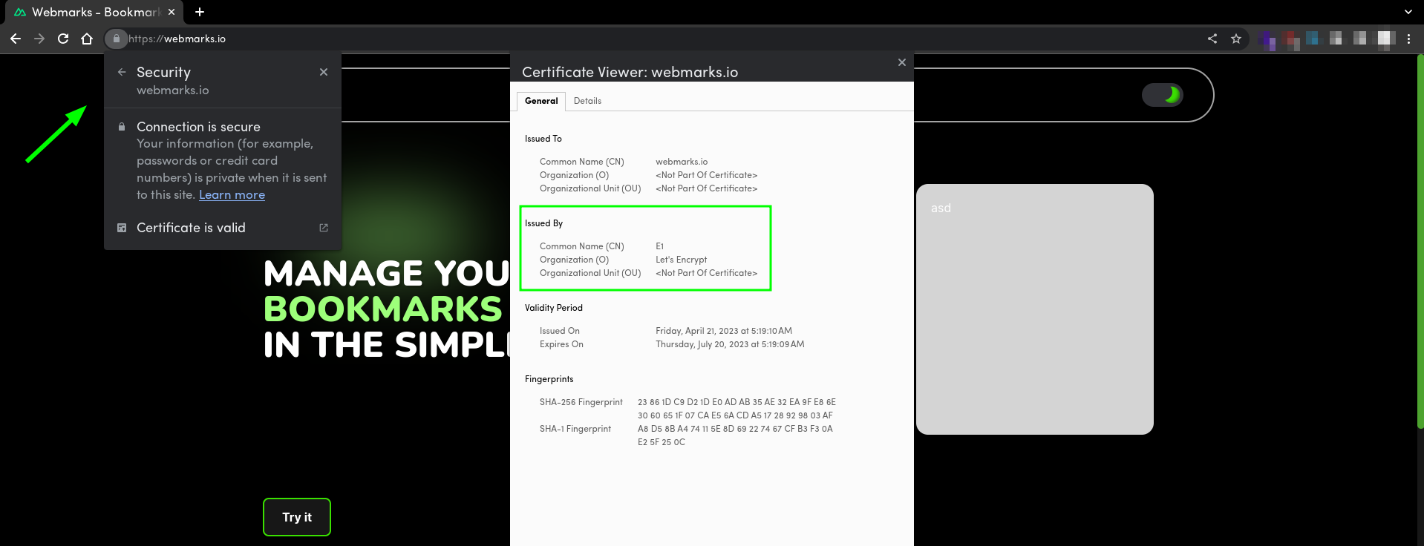This screenshot has width=1424, height=546.
Task: Click the Issued On date value
Action: point(724,331)
